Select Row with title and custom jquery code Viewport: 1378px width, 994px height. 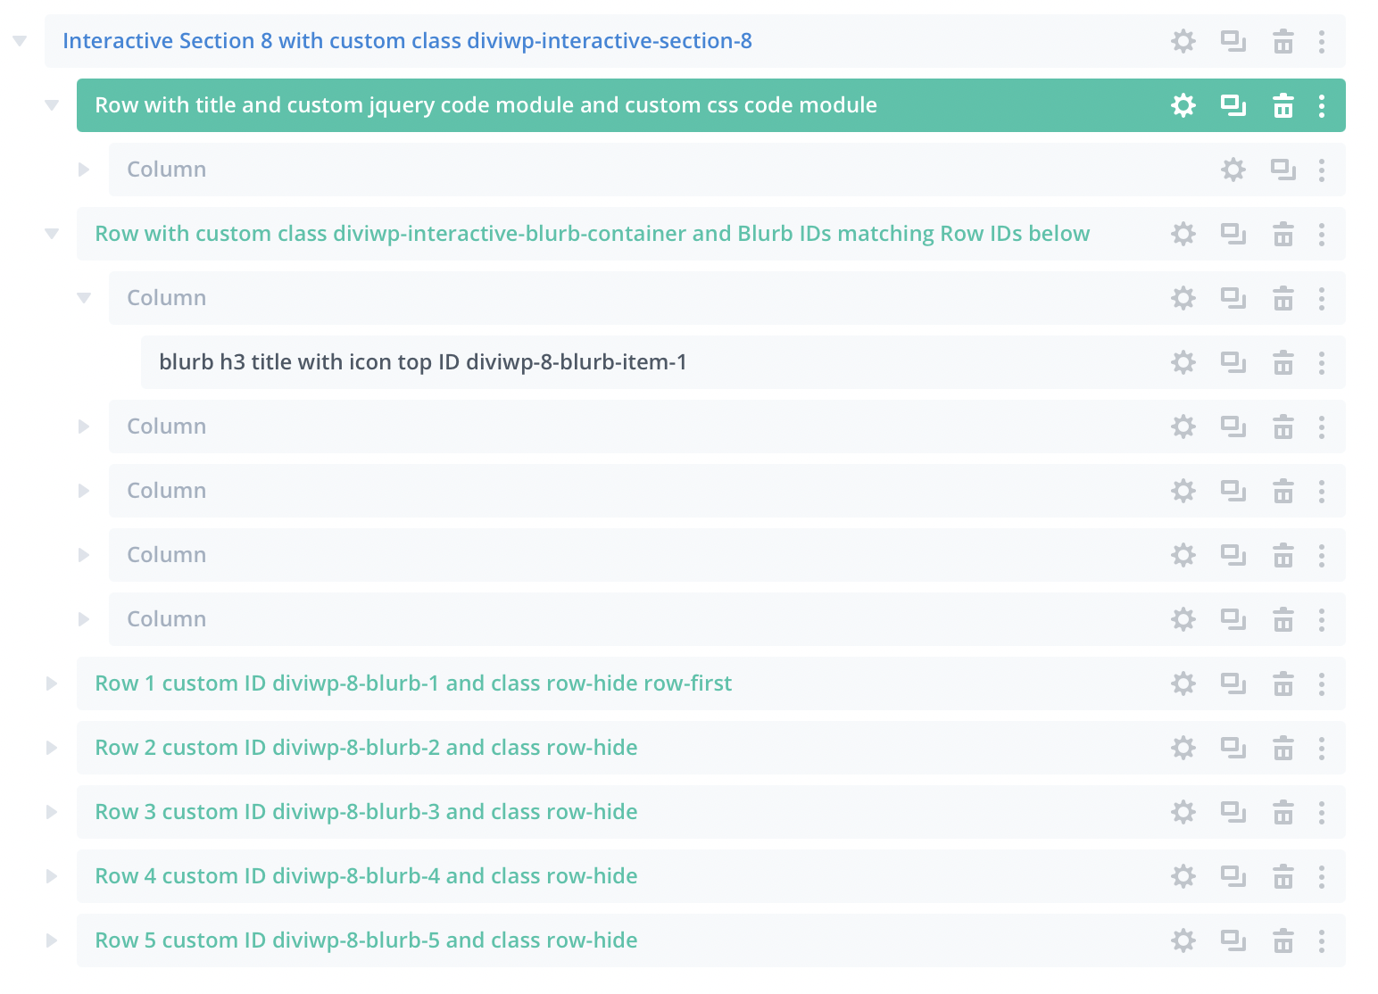[486, 105]
